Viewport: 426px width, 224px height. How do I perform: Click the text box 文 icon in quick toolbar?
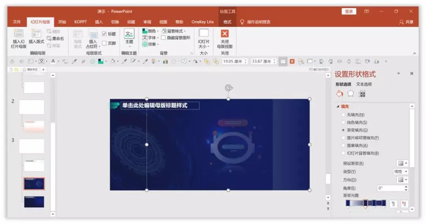41,61
